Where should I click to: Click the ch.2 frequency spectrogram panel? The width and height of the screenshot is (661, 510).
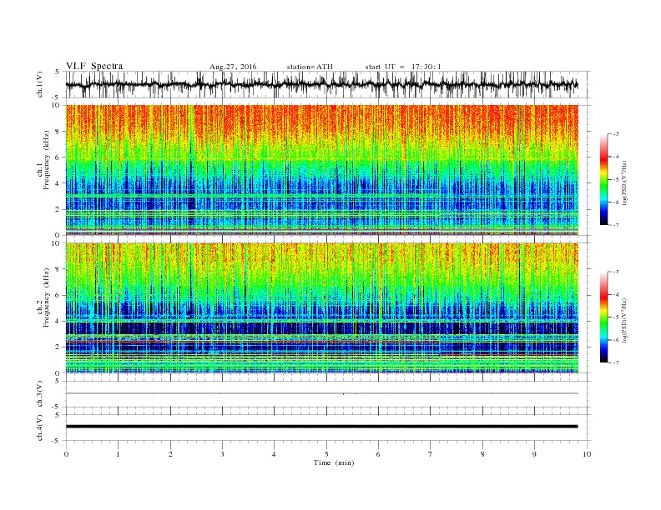[x=322, y=307]
